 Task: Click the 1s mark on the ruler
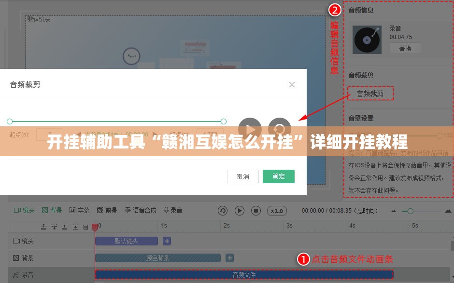tap(164, 226)
